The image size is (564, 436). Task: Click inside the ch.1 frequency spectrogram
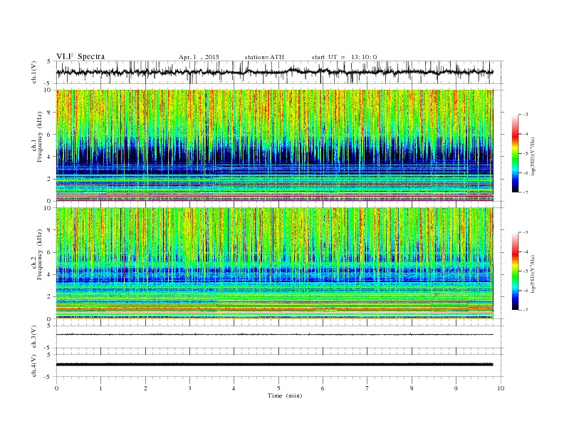[x=275, y=145]
